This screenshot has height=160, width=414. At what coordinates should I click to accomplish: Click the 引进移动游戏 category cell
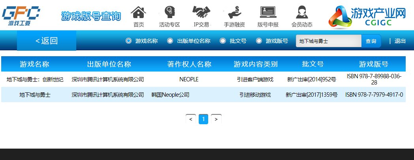coord(255,95)
